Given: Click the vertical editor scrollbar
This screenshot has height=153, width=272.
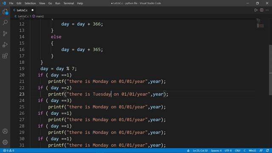Looking at the screenshot, I should click(x=270, y=70).
